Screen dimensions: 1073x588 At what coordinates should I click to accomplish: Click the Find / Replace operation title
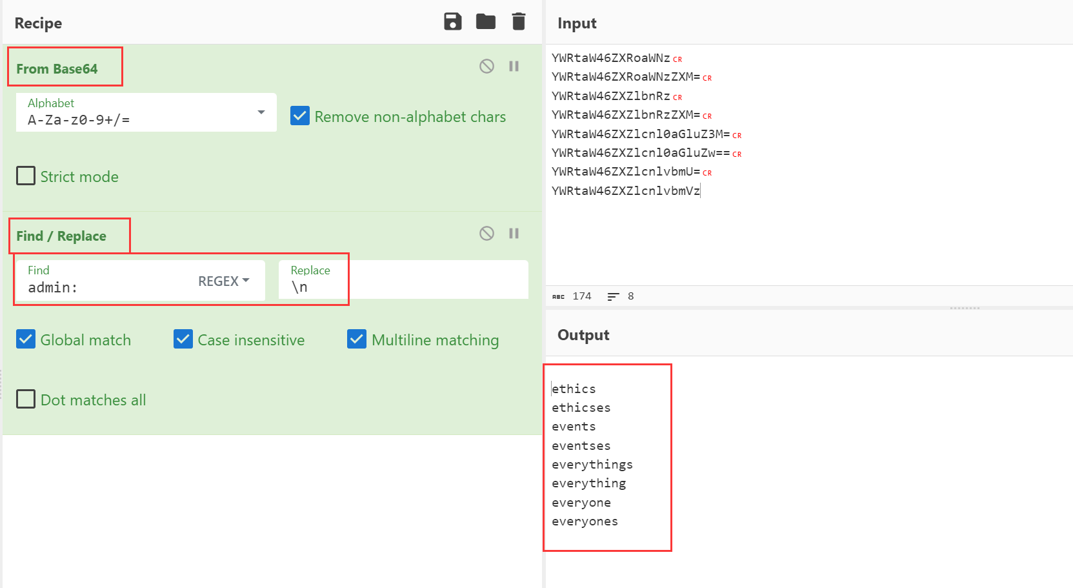point(61,236)
